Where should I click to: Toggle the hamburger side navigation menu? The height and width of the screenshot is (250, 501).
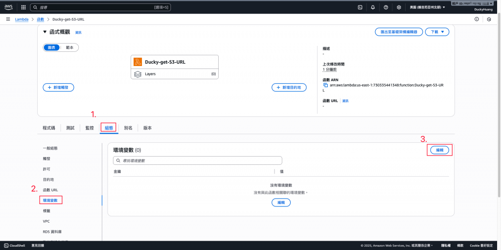click(8, 19)
